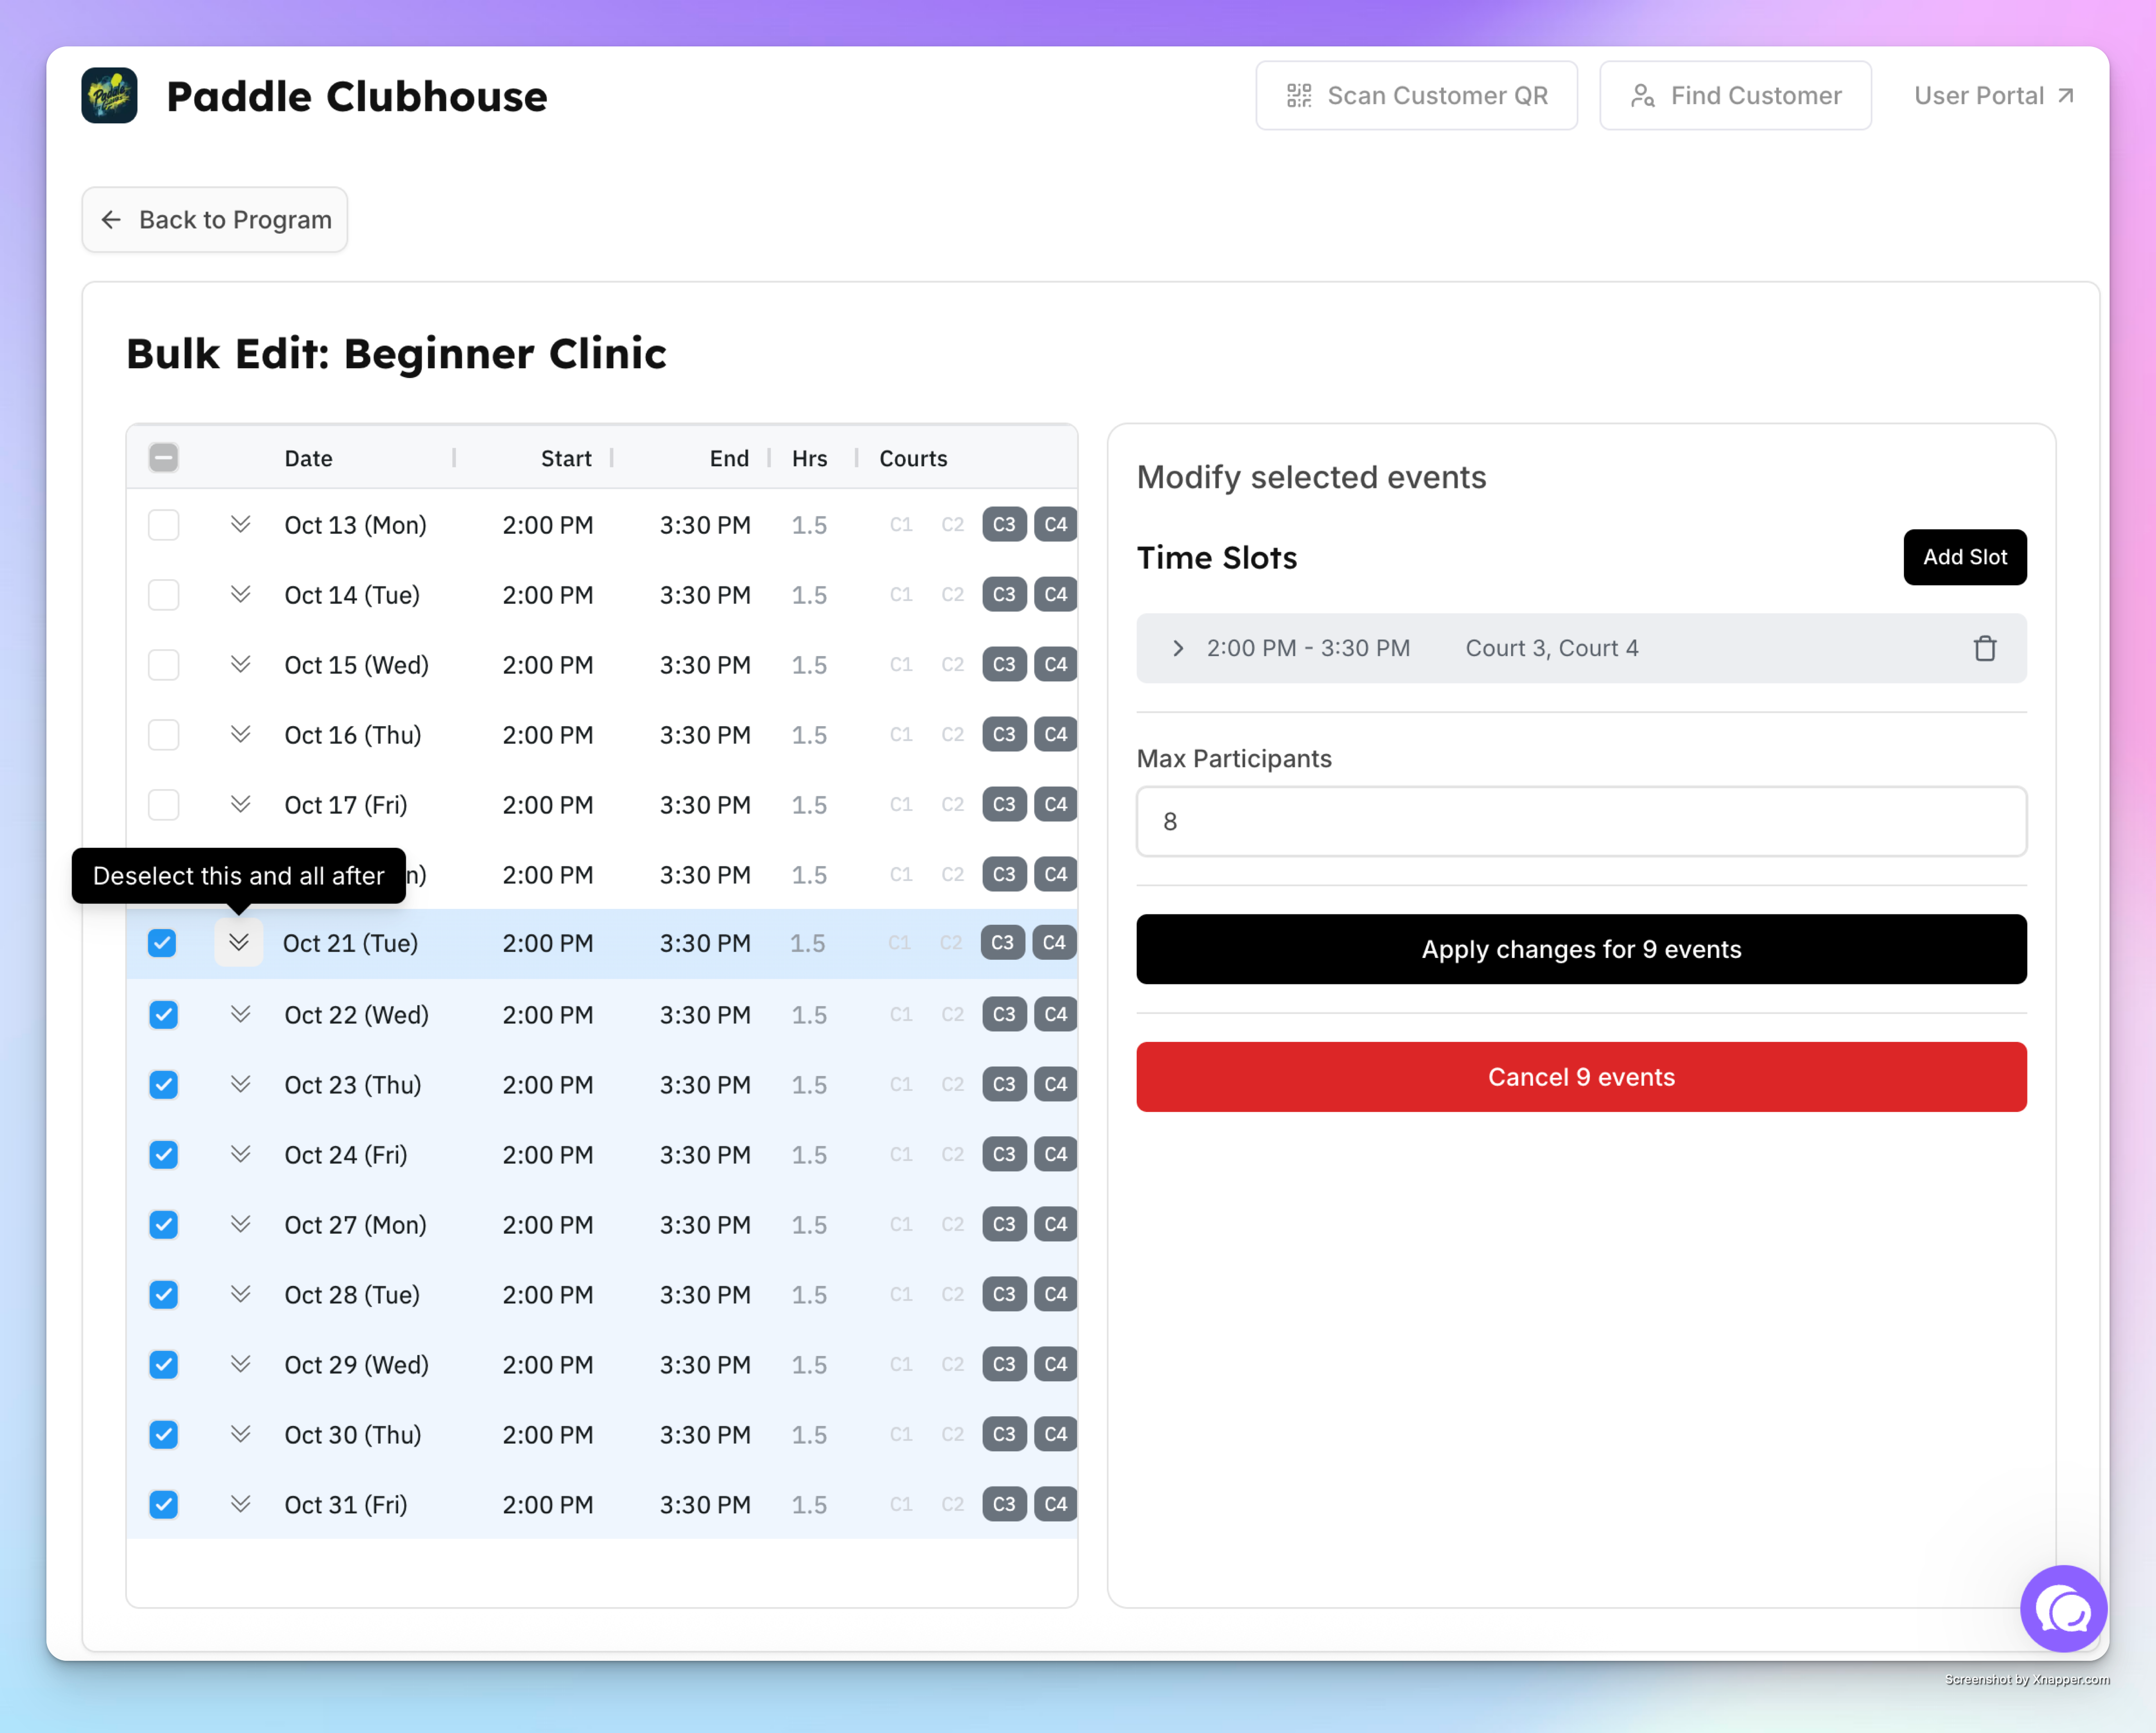
Task: Apply changes for 9 events
Action: click(1581, 949)
